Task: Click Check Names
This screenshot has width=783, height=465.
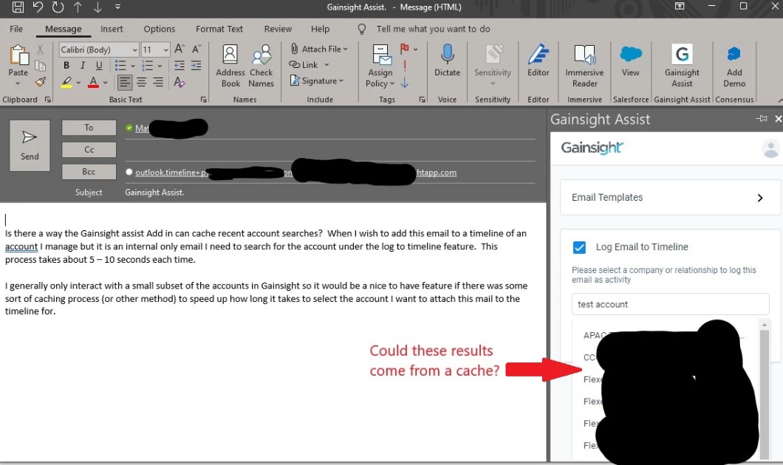Action: coord(261,66)
